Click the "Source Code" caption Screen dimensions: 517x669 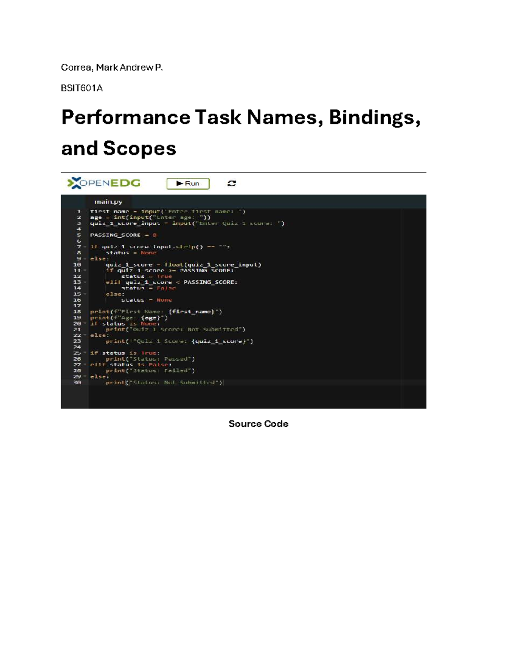(x=258, y=424)
